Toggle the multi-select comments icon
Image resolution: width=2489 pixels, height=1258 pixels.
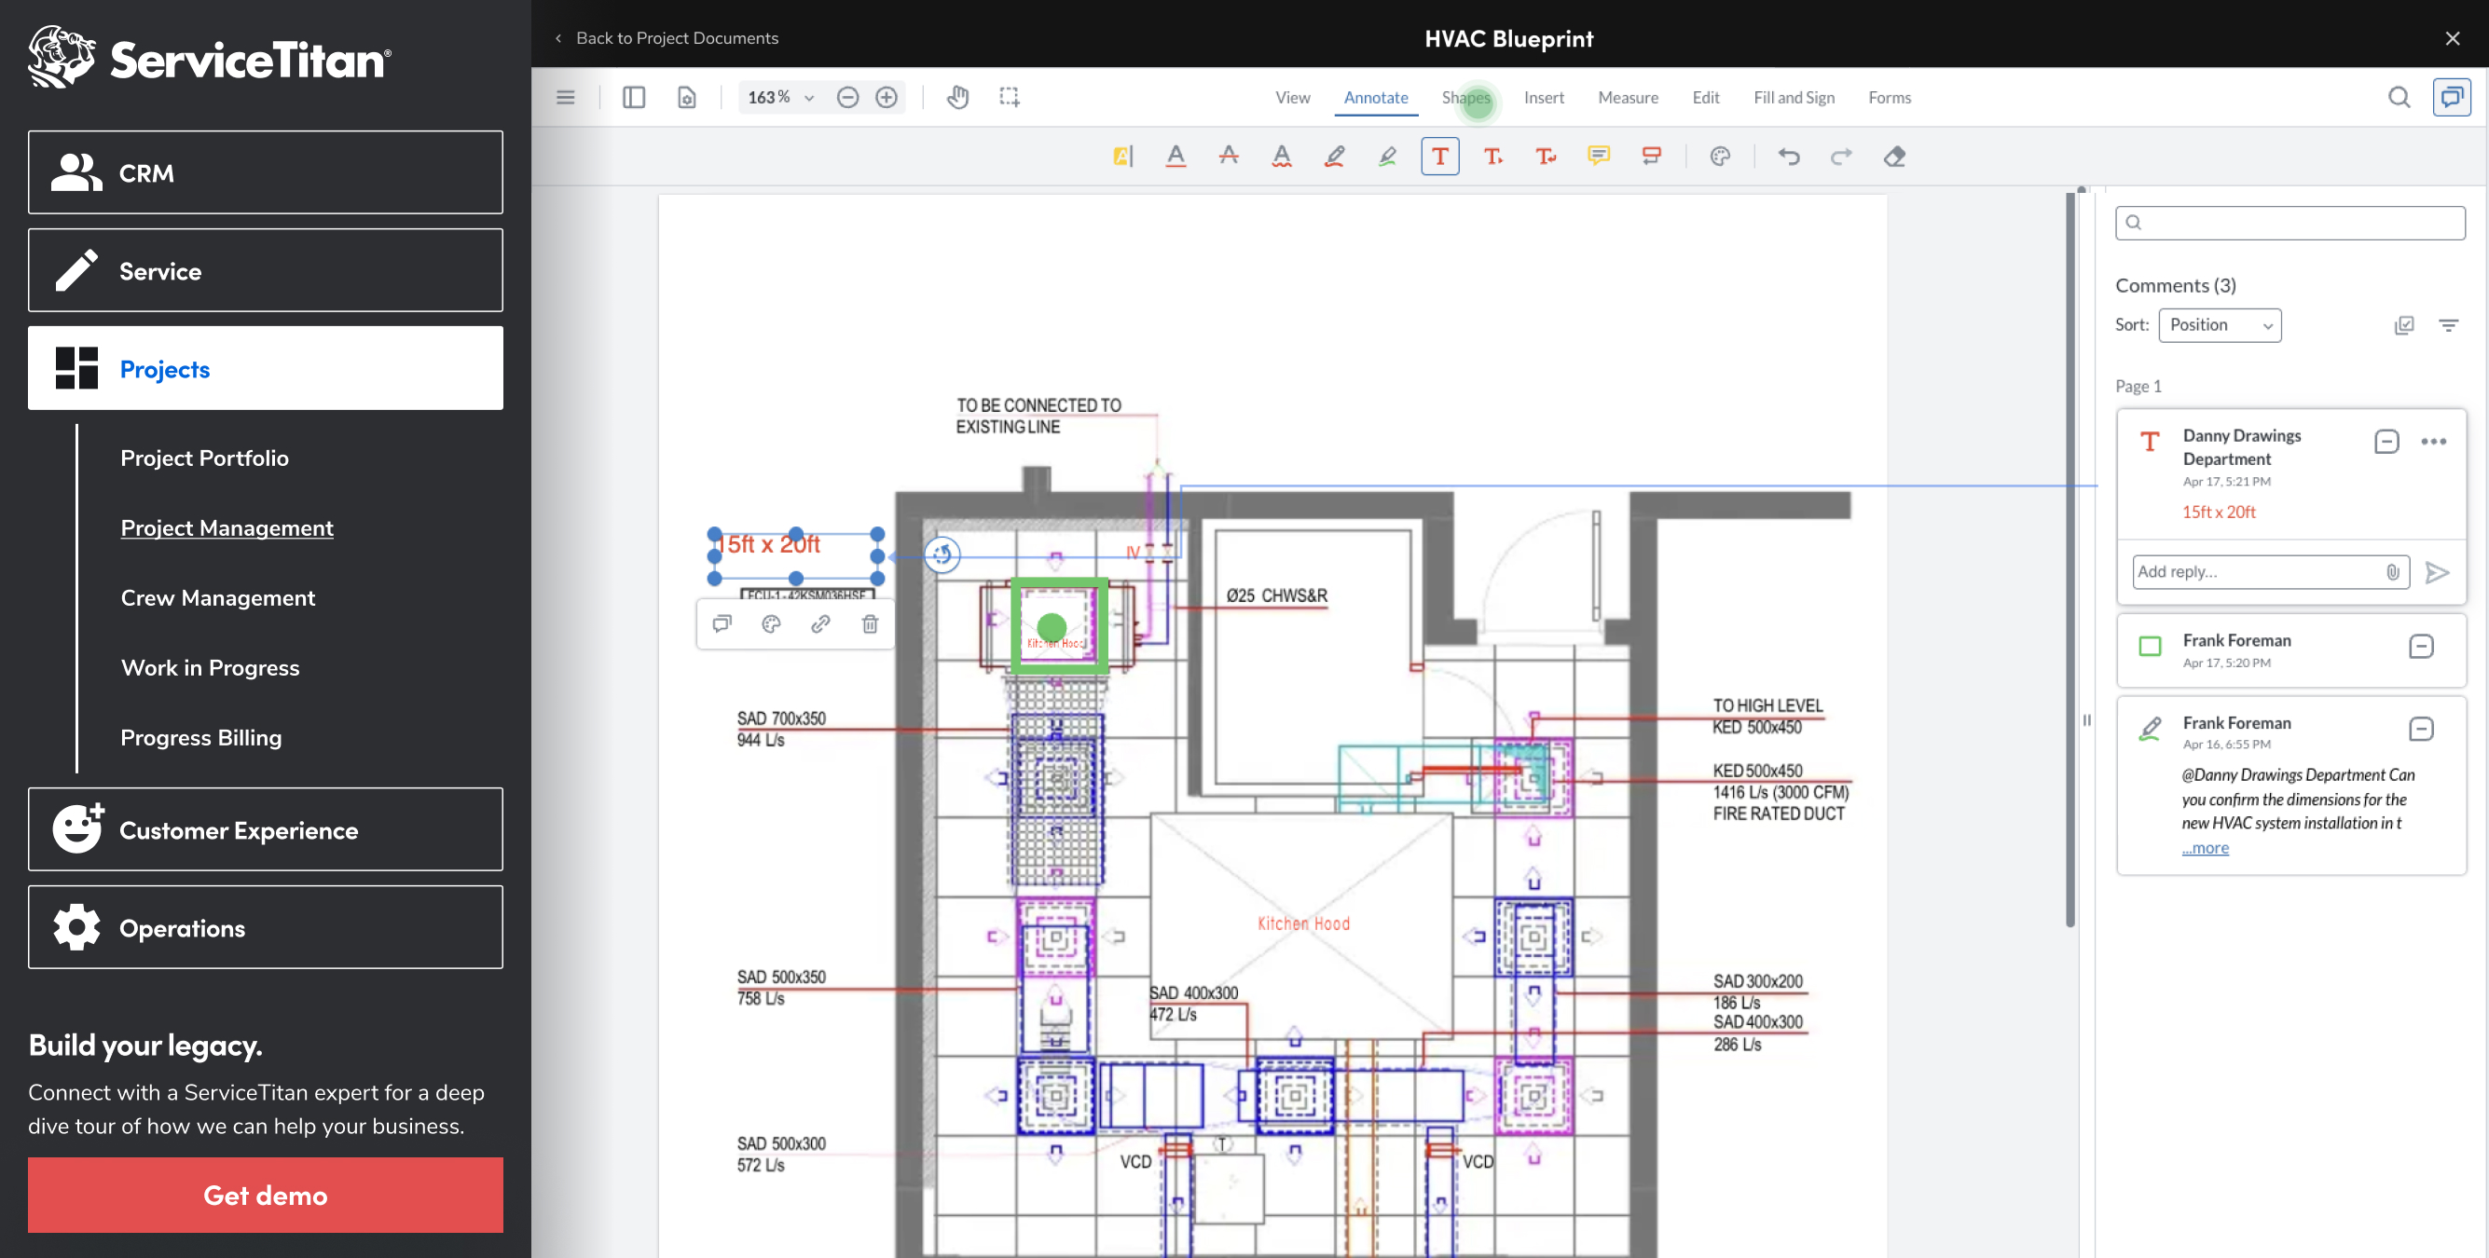pos(2404,324)
